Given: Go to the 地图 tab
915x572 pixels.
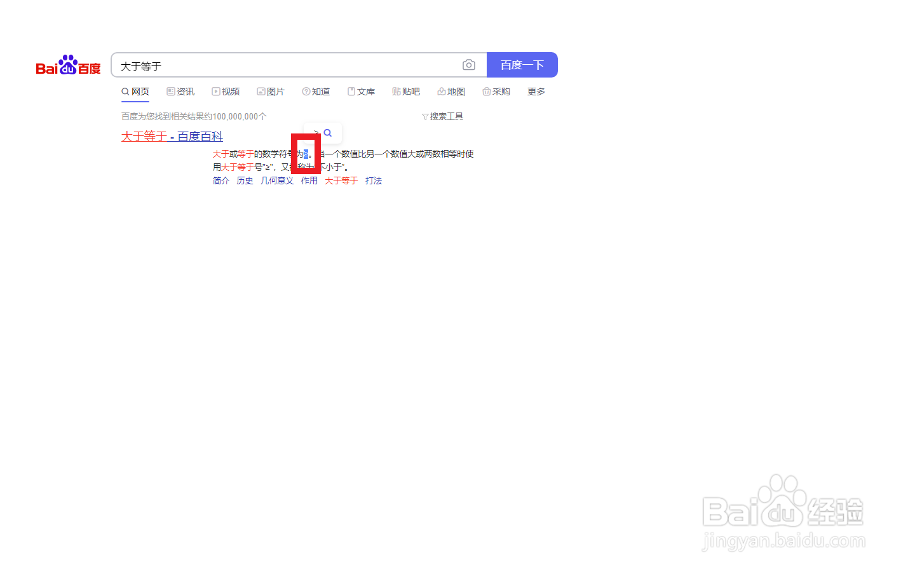Looking at the screenshot, I should [x=451, y=92].
